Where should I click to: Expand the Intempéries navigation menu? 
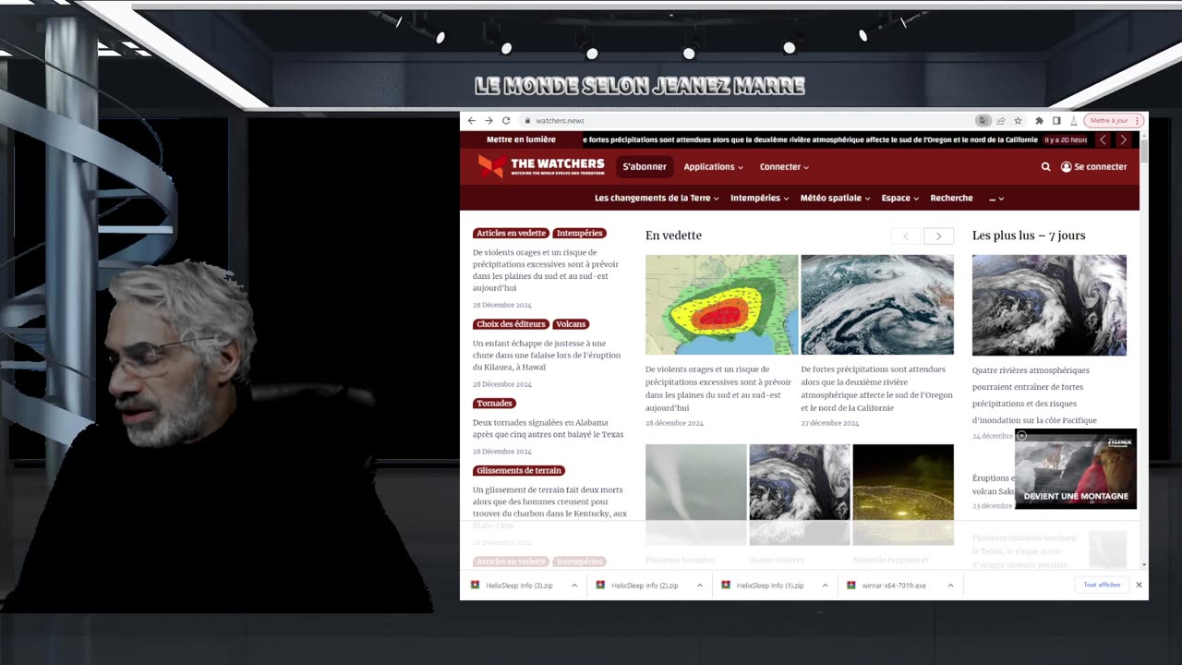pos(759,198)
